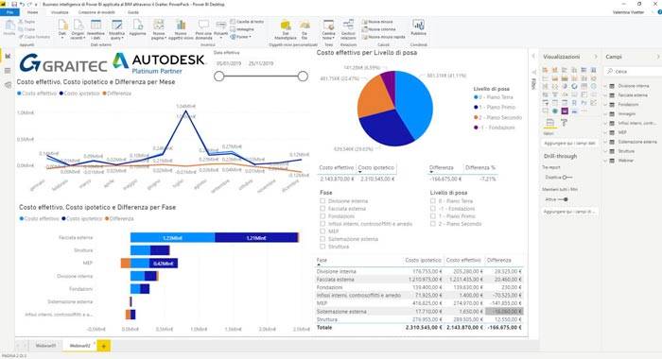Open Modifica query dropdown

click(x=116, y=29)
